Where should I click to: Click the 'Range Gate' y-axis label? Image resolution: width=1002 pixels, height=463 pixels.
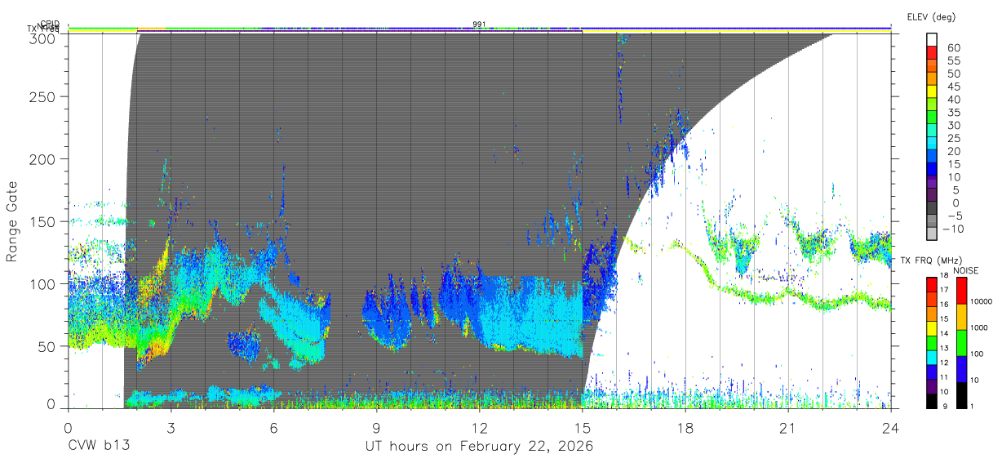click(x=12, y=221)
